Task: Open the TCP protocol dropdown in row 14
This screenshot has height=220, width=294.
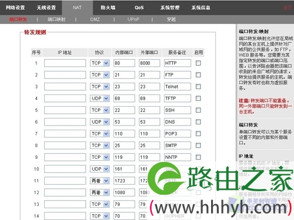Action: (100, 216)
